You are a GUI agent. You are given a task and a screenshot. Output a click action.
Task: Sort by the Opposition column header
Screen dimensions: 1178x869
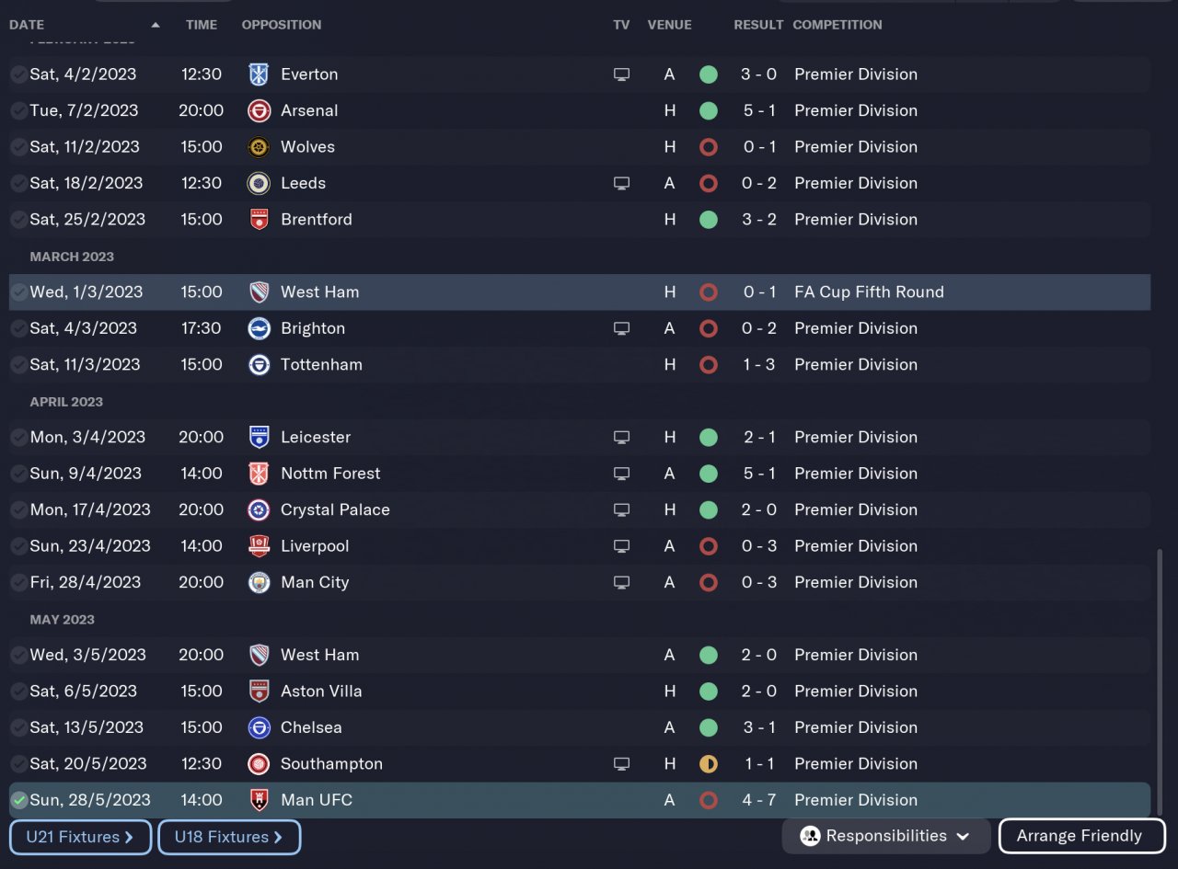(282, 25)
